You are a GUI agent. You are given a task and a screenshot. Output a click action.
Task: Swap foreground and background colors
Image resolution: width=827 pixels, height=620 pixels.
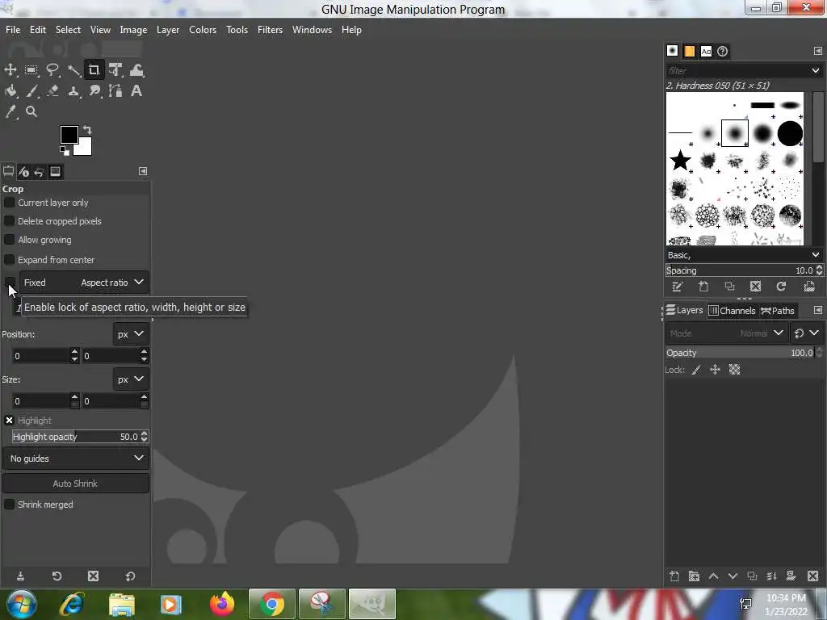pyautogui.click(x=87, y=130)
